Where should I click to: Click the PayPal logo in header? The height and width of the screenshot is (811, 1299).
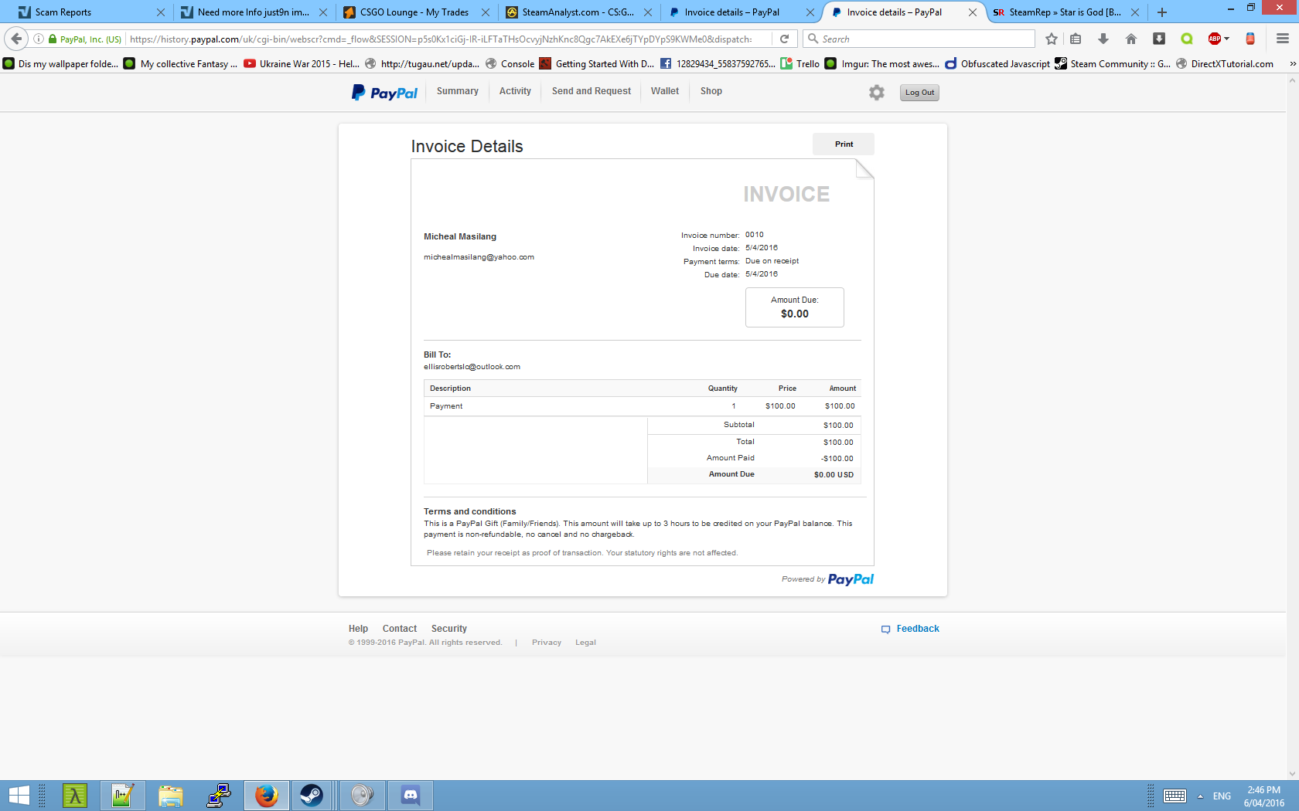(384, 93)
